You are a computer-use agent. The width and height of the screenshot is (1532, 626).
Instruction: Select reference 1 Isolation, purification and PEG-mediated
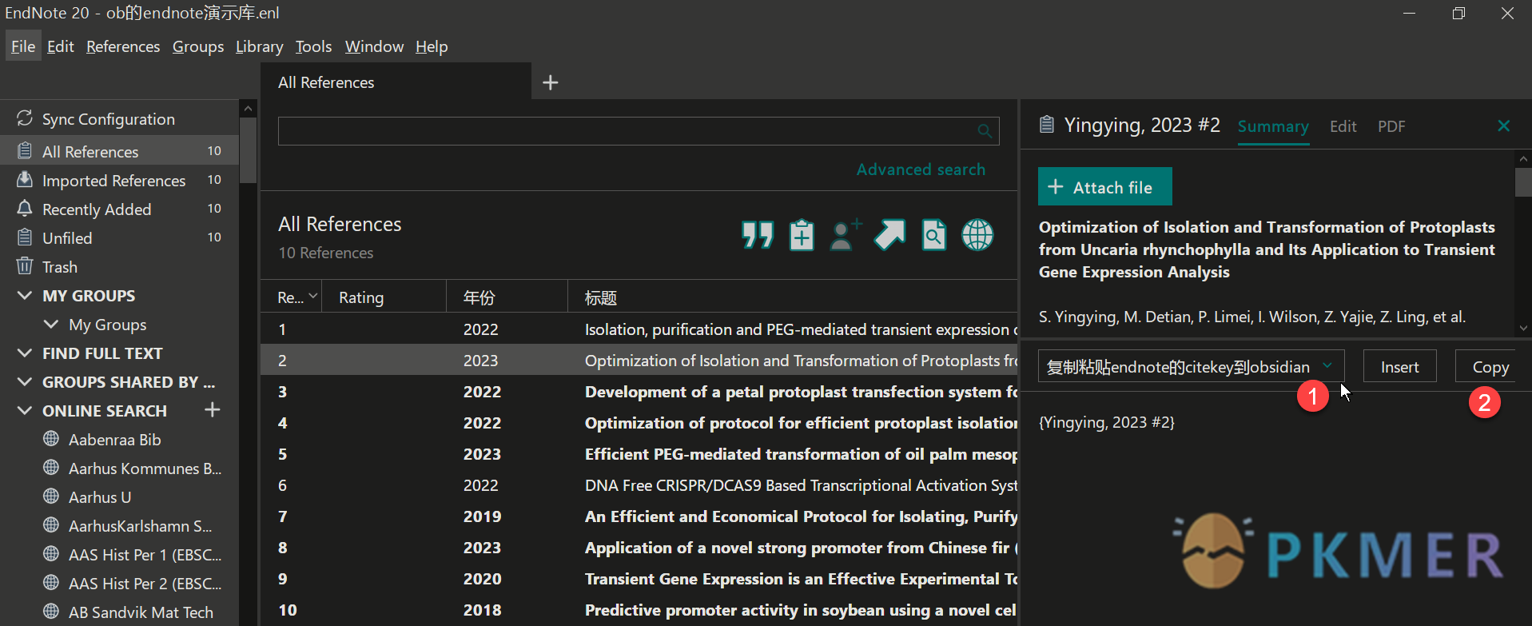639,329
